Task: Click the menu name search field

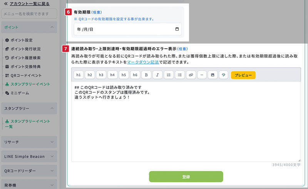Action: click(29, 14)
